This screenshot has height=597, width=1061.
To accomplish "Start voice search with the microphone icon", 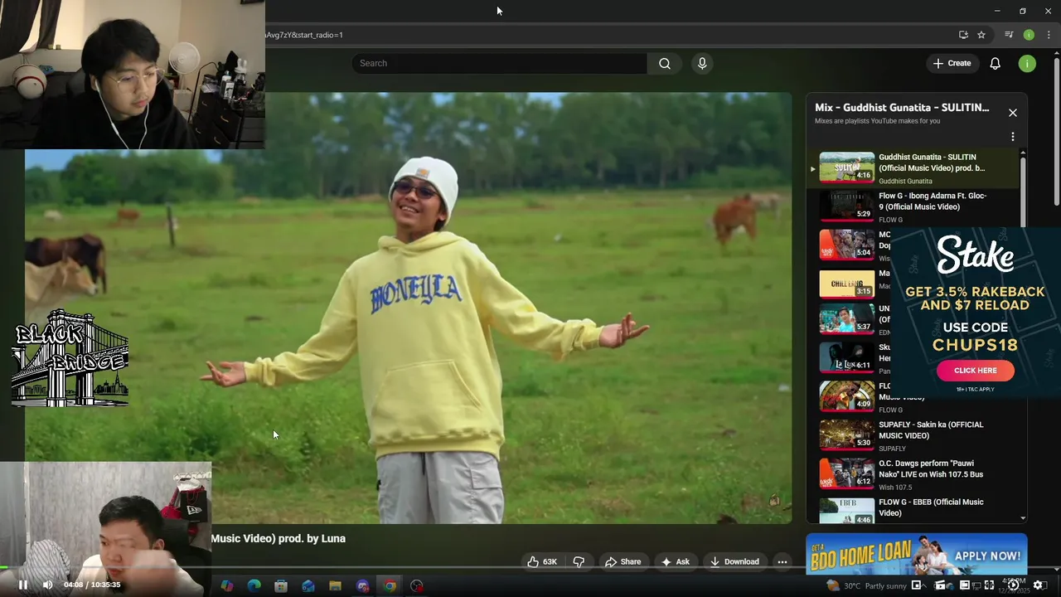I will click(x=702, y=63).
